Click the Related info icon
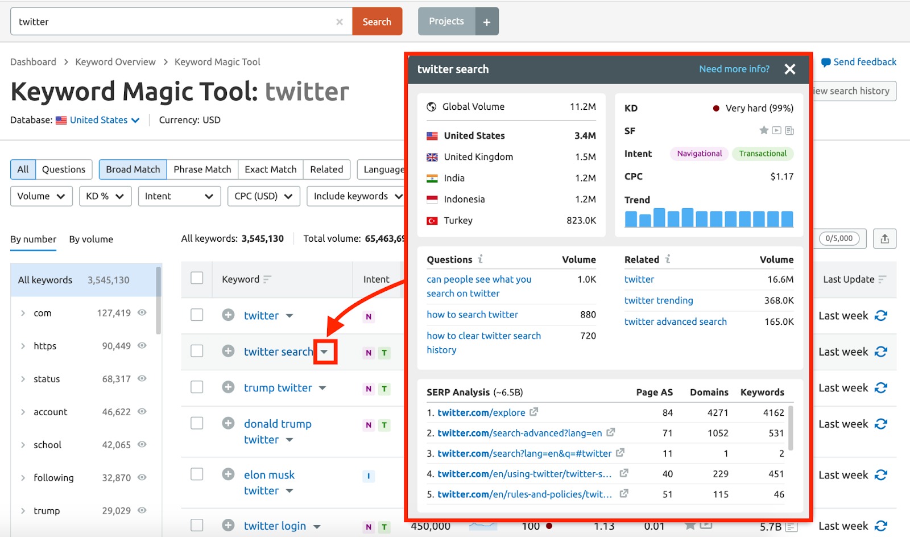The image size is (910, 537). click(668, 259)
